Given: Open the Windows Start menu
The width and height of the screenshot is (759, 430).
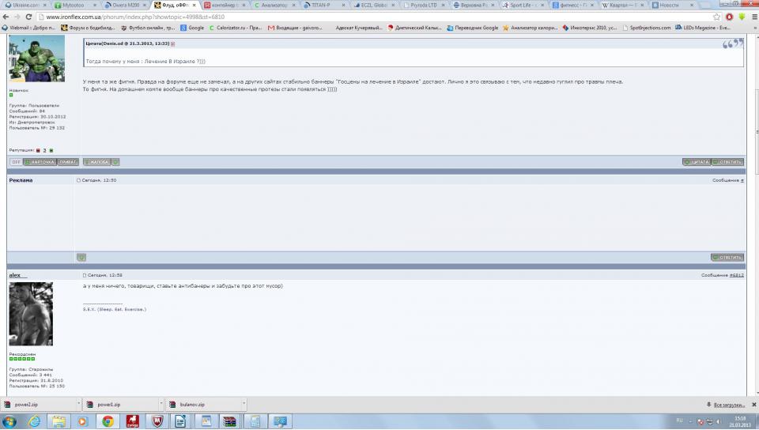Looking at the screenshot, I should coord(11,421).
